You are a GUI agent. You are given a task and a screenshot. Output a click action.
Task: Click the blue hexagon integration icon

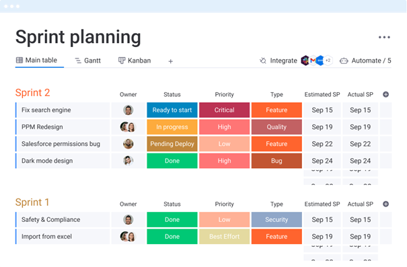coord(320,61)
